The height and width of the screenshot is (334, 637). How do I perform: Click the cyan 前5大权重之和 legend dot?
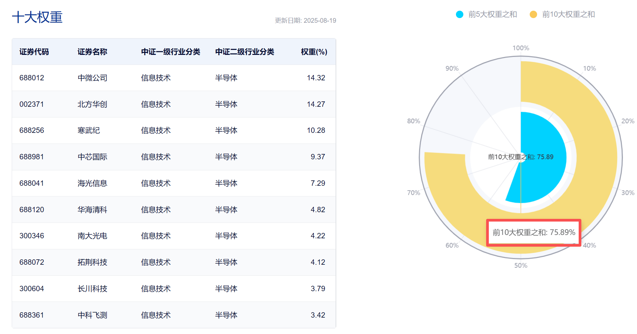(x=460, y=14)
